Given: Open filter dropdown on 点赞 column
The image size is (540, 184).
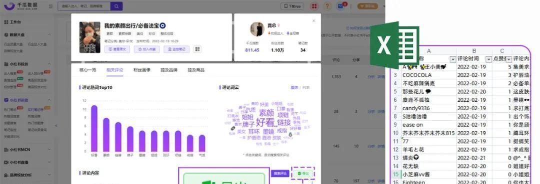Looking at the screenshot, I should (508, 59).
